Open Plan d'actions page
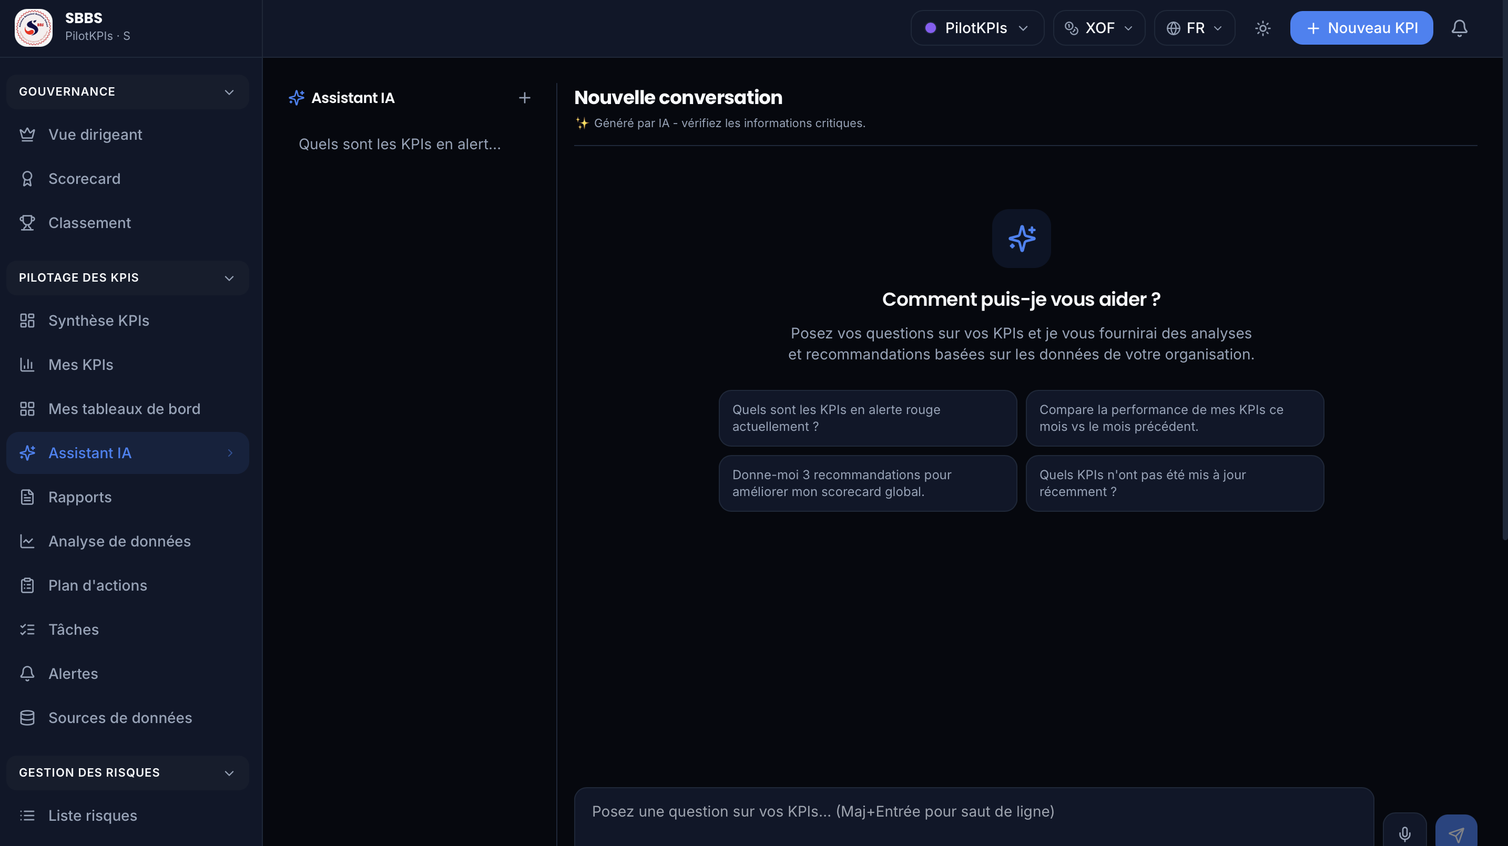Viewport: 1508px width, 846px height. click(128, 586)
